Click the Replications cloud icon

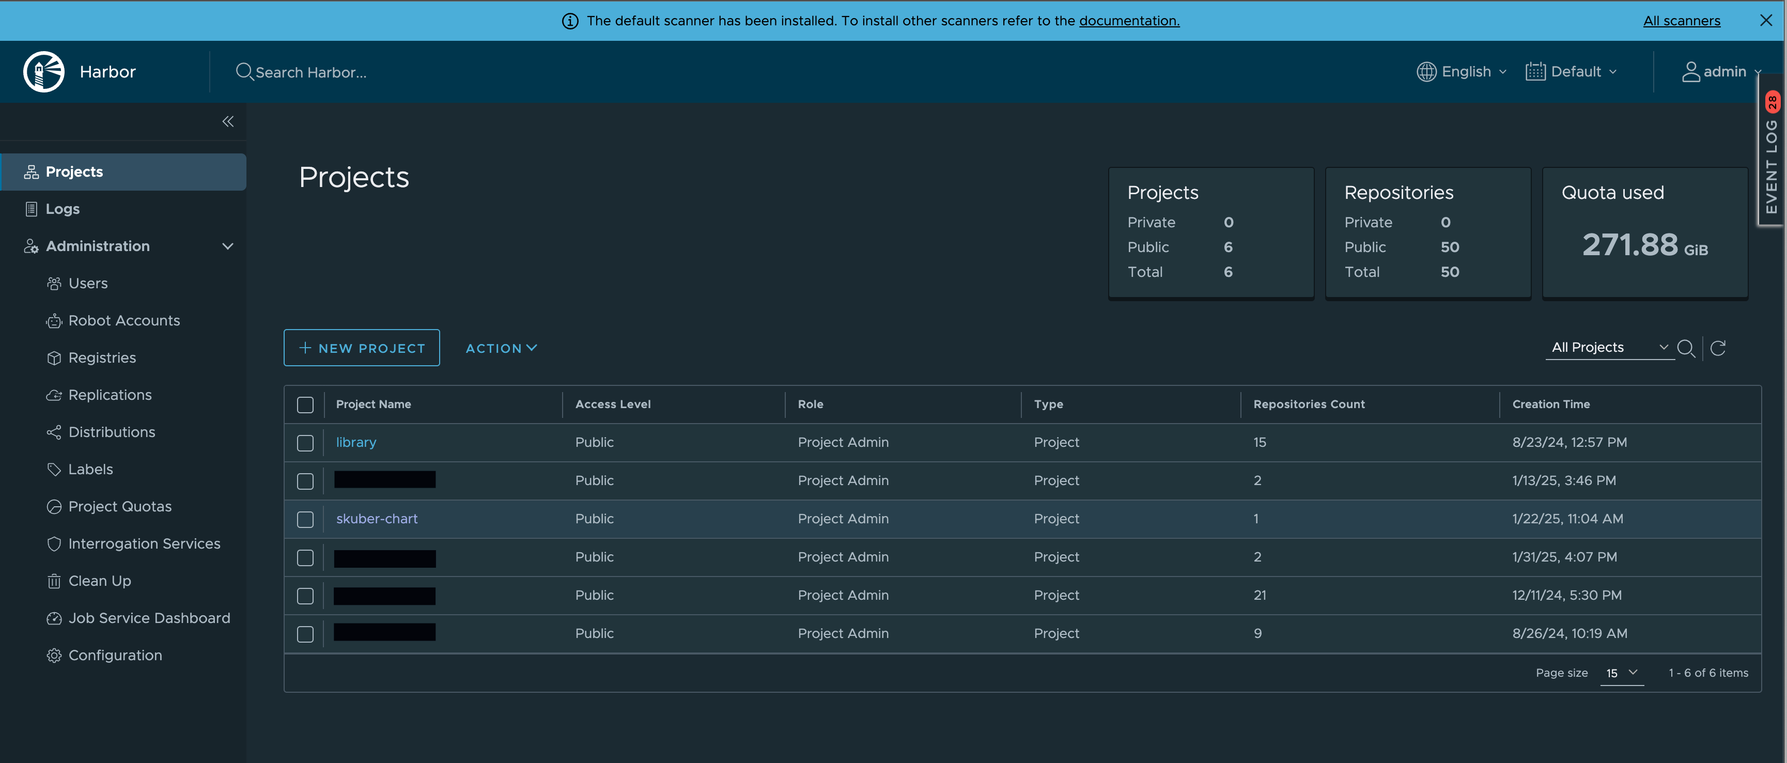tap(54, 395)
